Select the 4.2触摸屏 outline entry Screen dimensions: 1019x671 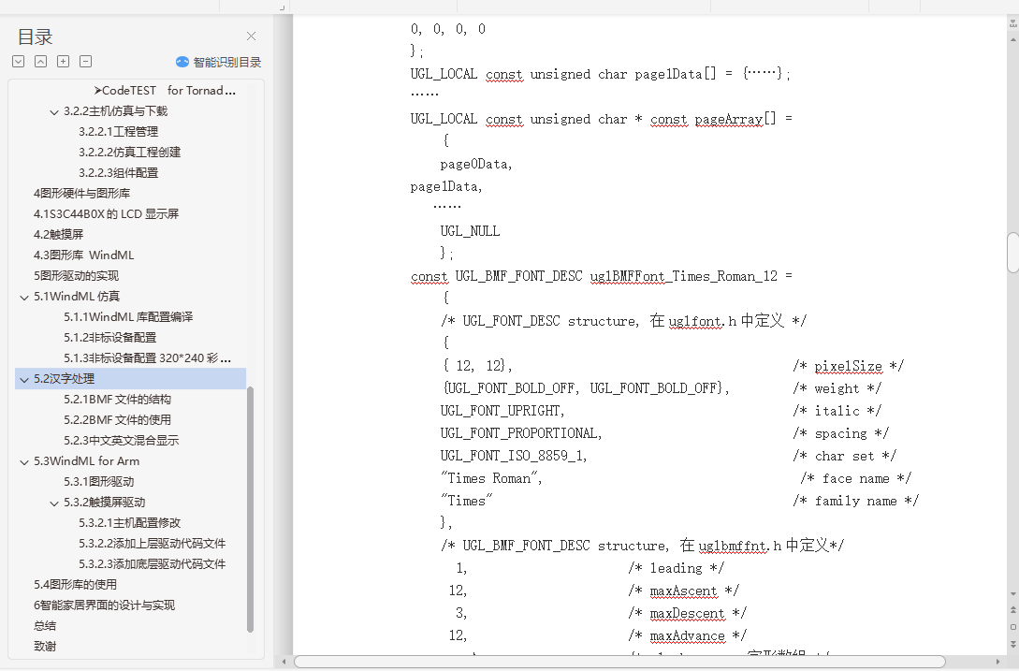59,235
